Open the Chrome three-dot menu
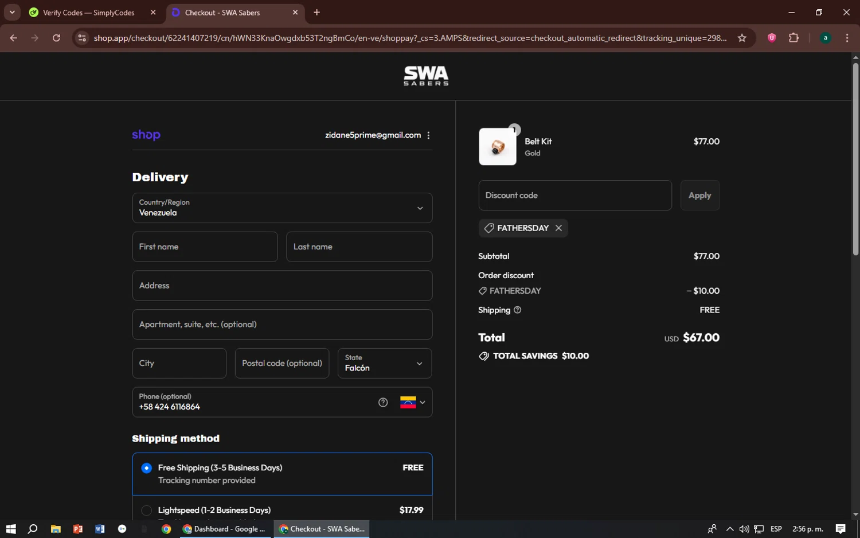 click(x=847, y=38)
